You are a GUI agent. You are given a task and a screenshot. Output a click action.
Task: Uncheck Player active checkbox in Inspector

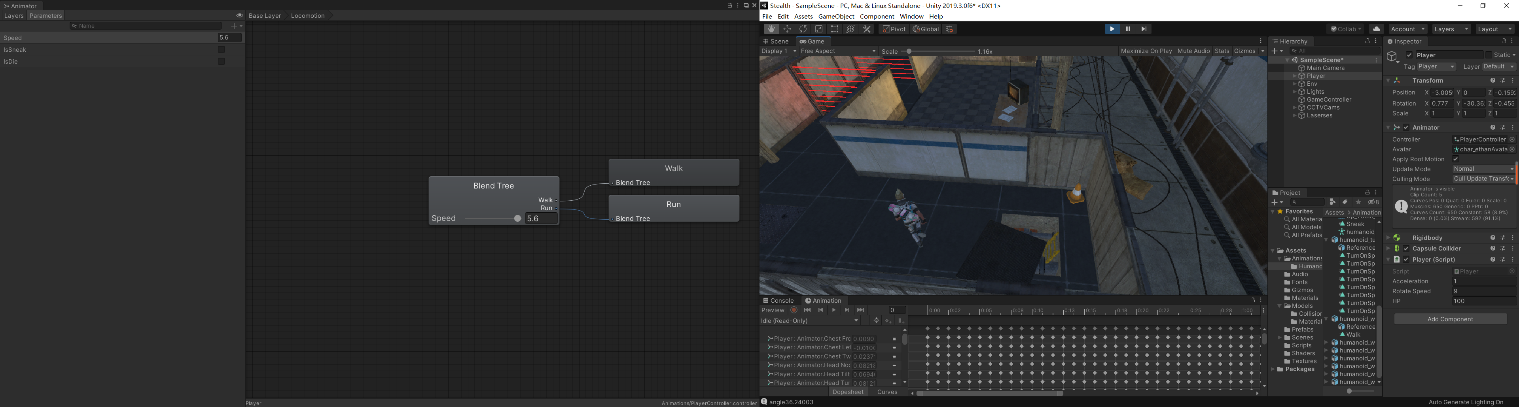pos(1409,55)
